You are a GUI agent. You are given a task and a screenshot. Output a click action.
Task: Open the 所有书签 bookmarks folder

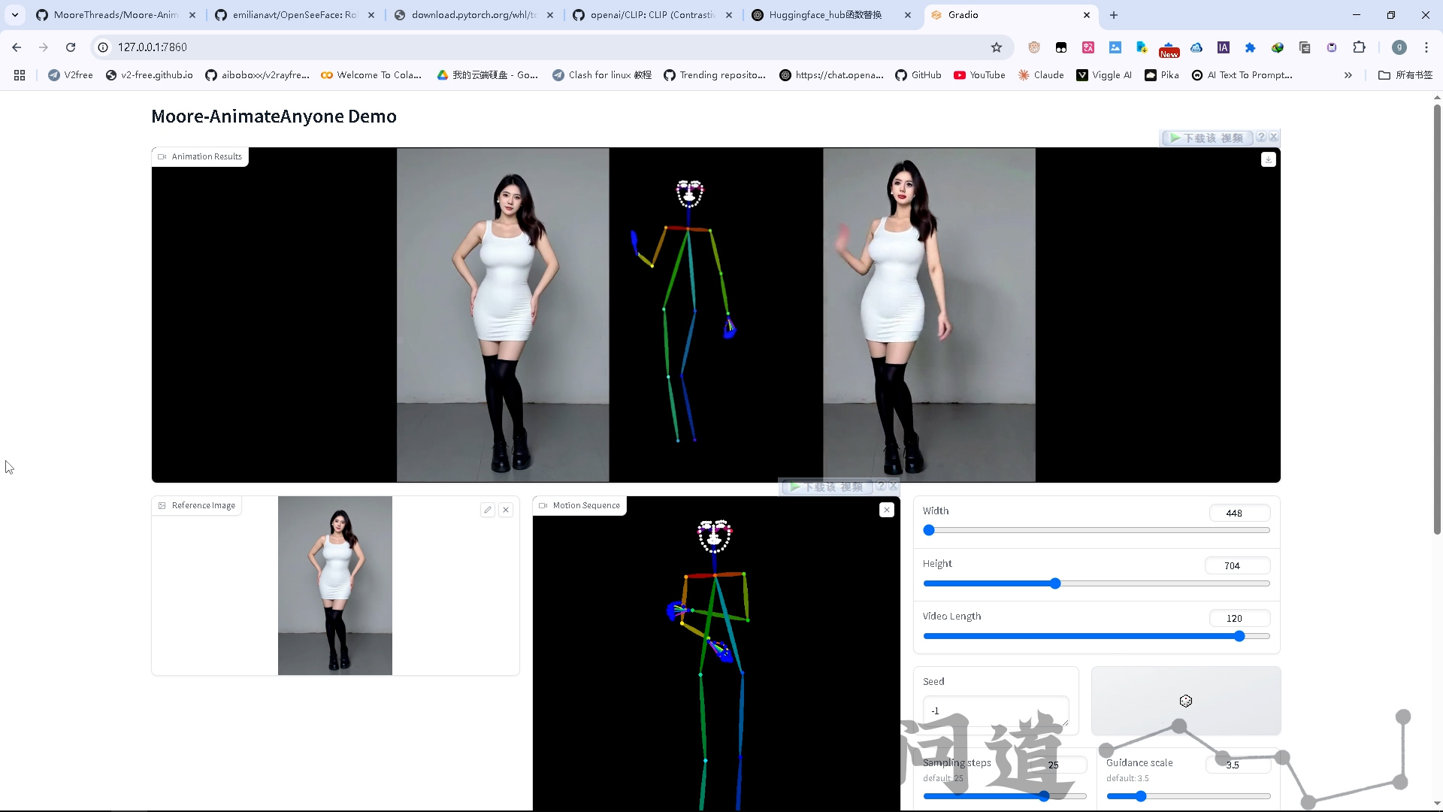(x=1405, y=75)
